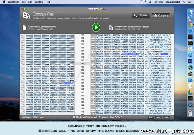Click the left file path /Users/naarak/Desktop/scherlokk2
This screenshot has width=194, height=135.
pos(42,27)
